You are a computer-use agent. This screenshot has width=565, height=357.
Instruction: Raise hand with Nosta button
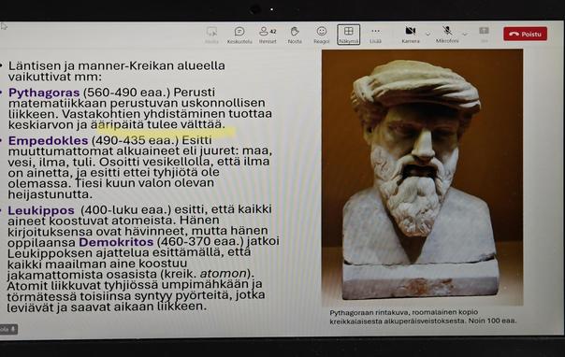(295, 36)
